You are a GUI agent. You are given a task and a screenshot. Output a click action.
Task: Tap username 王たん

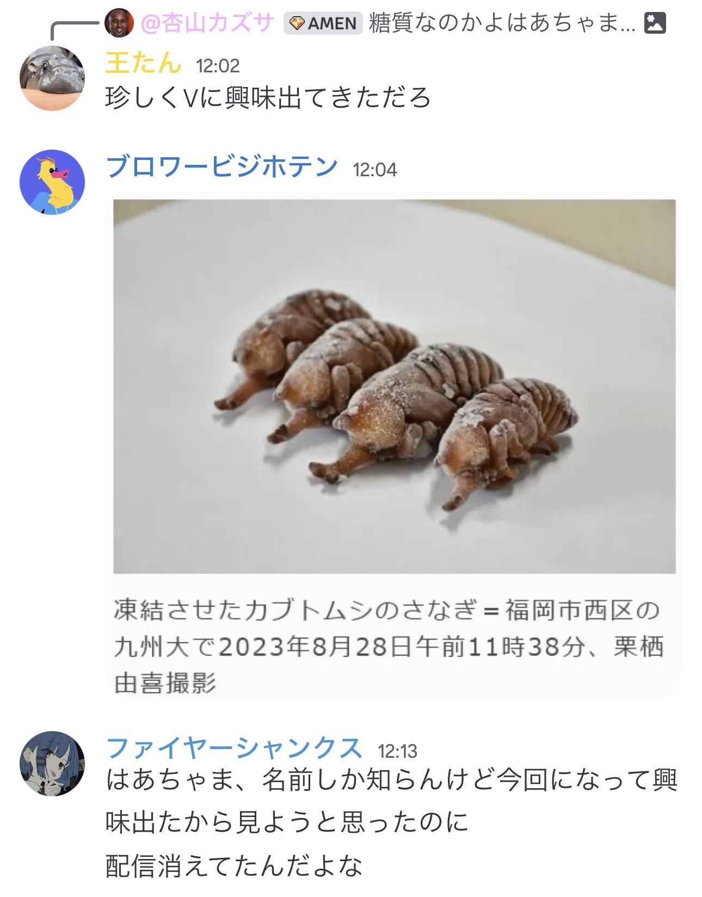[143, 63]
